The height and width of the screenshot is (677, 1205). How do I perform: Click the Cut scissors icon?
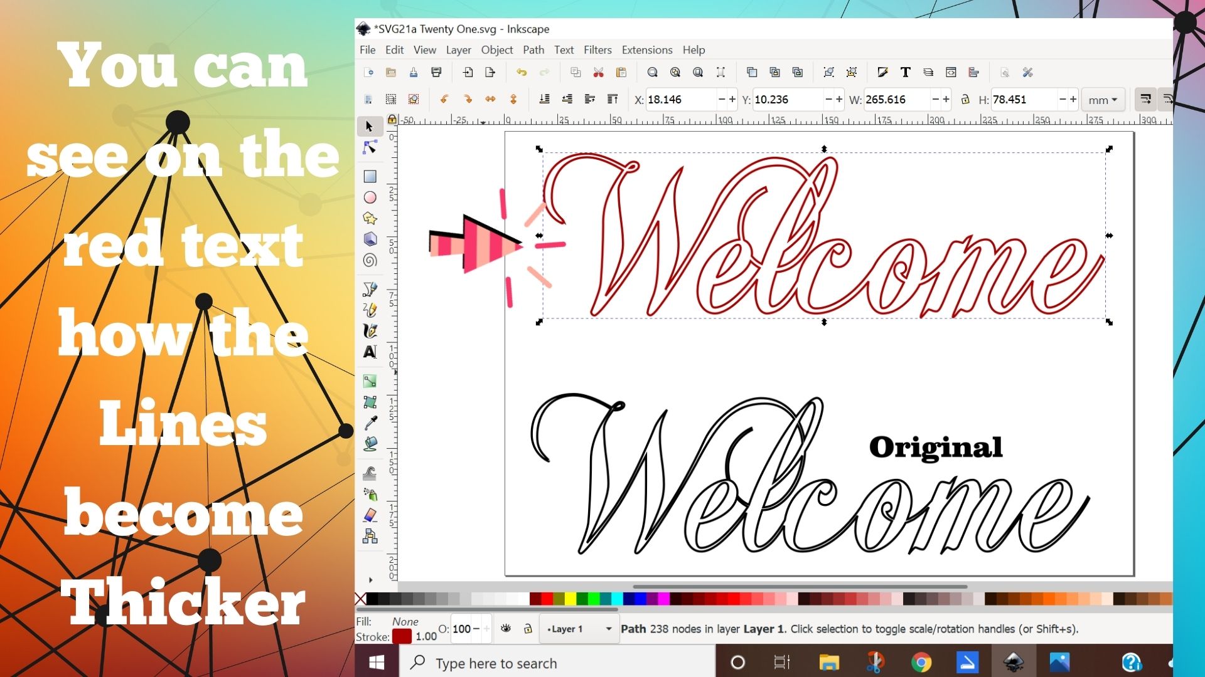(x=598, y=73)
